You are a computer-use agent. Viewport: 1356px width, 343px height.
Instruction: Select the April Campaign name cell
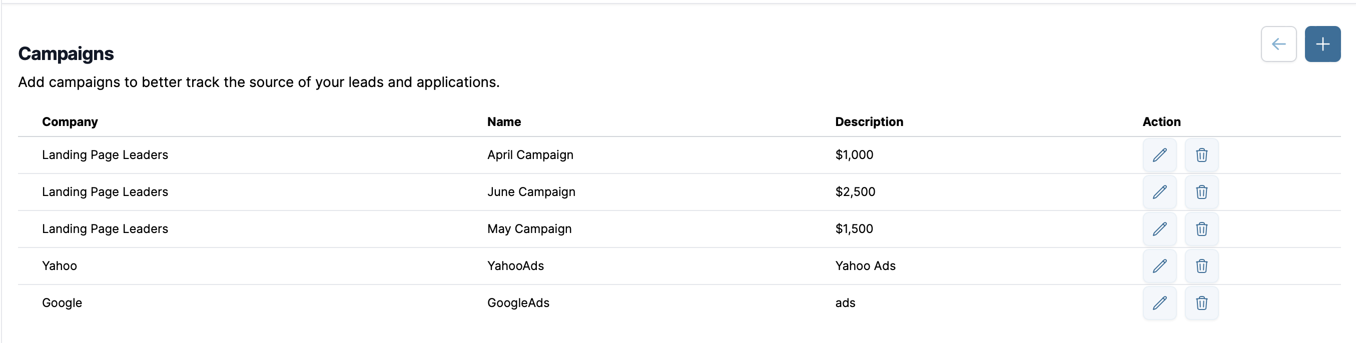click(x=530, y=155)
